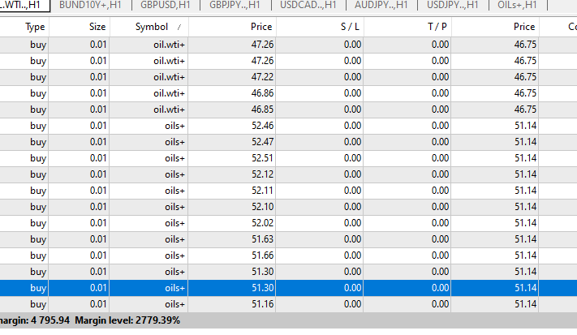Select the oils+ trade opened at 51.63
This screenshot has width=577, height=335.
pyautogui.click(x=289, y=239)
